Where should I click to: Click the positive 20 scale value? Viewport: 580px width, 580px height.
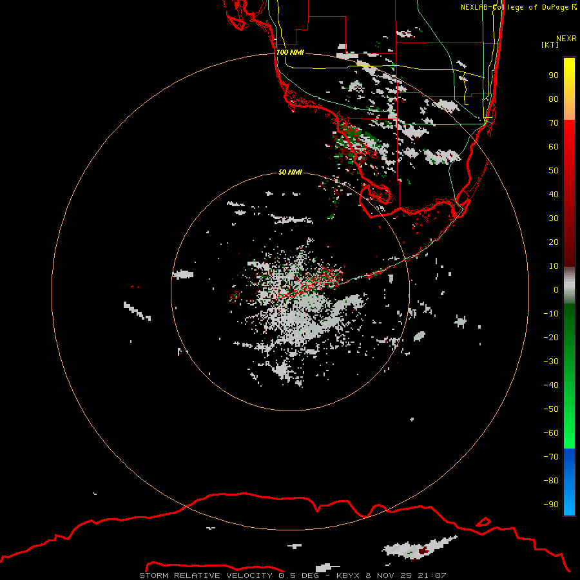554,242
